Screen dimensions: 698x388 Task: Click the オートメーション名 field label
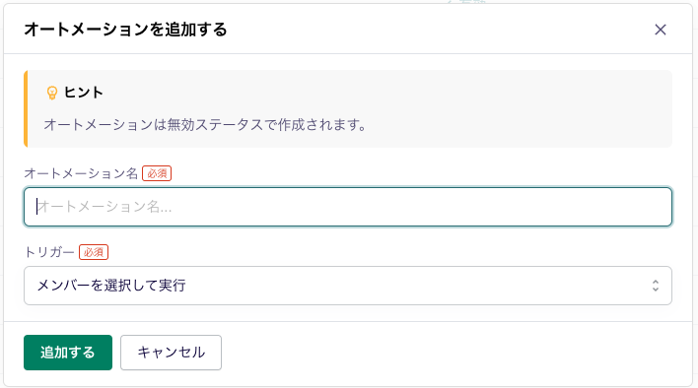coord(81,173)
